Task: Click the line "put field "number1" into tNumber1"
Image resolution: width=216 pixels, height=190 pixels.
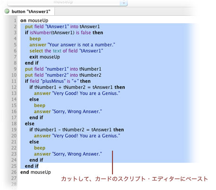Action: click(x=63, y=69)
